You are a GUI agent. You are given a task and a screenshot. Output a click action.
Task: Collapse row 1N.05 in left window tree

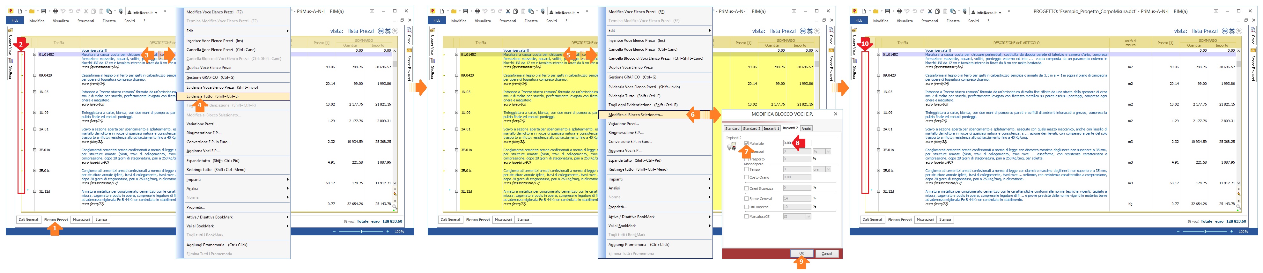(34, 92)
